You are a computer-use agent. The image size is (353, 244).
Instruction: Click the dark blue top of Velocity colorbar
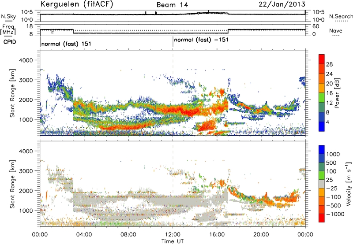click(x=322, y=150)
